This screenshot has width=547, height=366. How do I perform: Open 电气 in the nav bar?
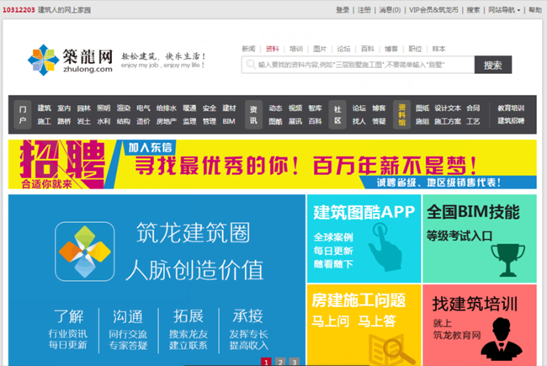[x=143, y=109]
